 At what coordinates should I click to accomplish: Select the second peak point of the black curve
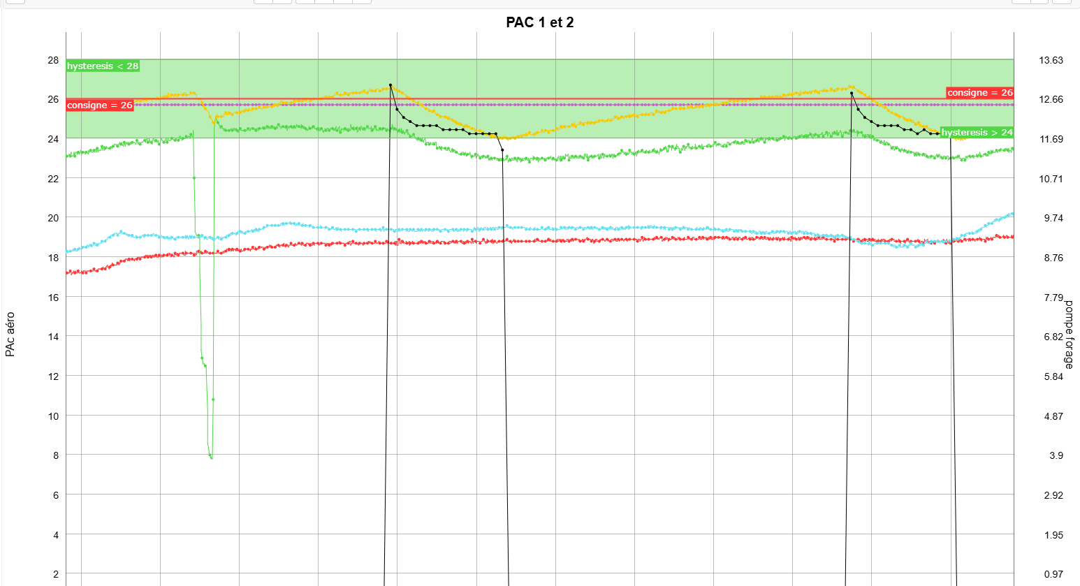click(x=851, y=93)
